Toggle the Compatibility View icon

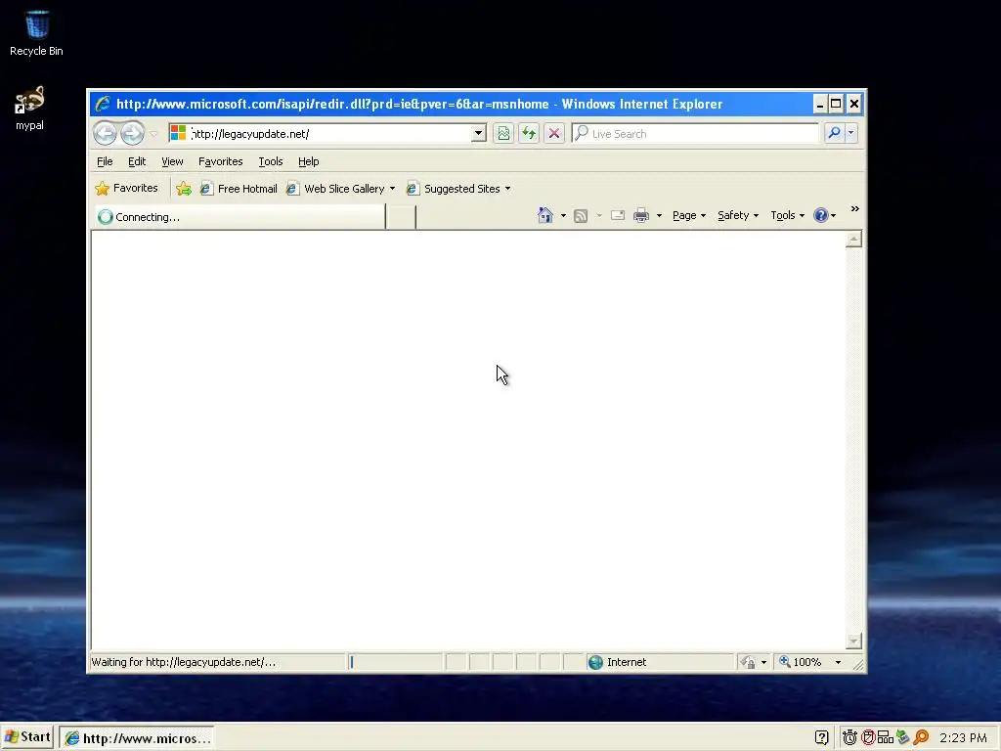click(x=503, y=133)
